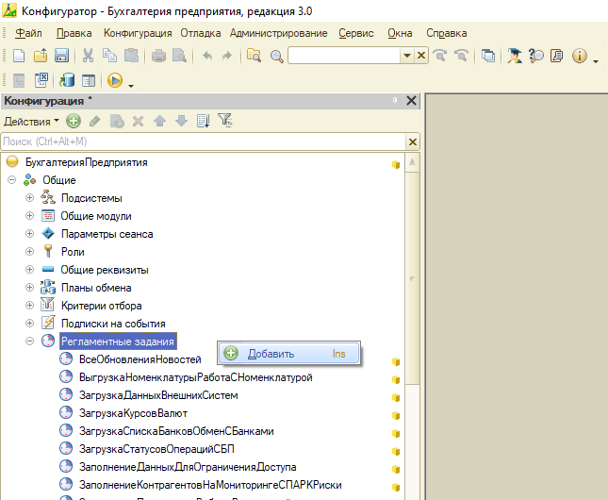Click the Paste clipboard icon

click(131, 56)
